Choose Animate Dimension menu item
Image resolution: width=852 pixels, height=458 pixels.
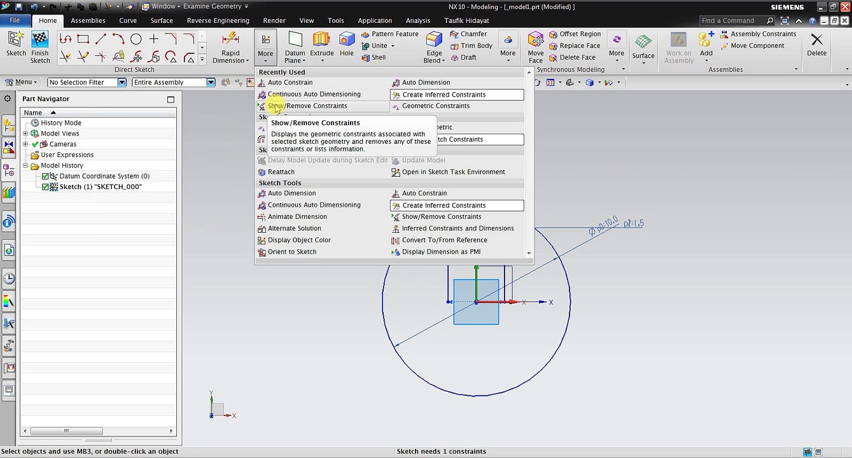tap(293, 216)
